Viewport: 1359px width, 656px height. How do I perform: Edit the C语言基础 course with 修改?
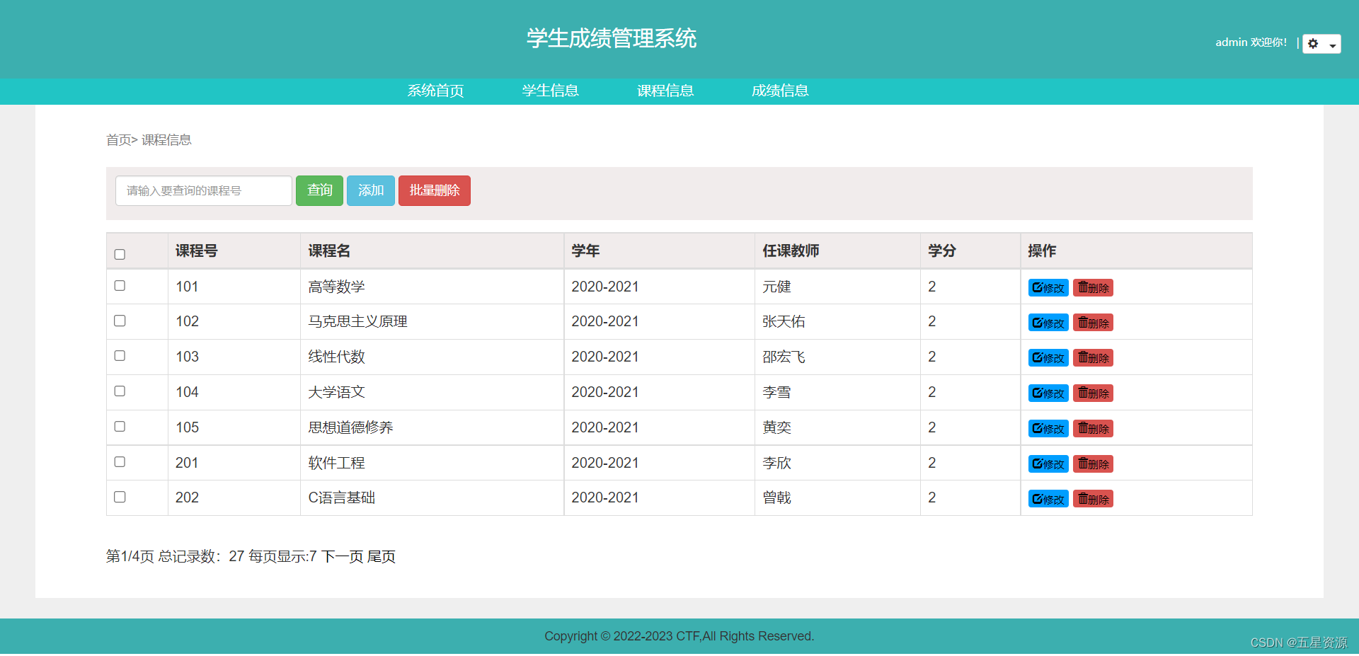[1048, 499]
